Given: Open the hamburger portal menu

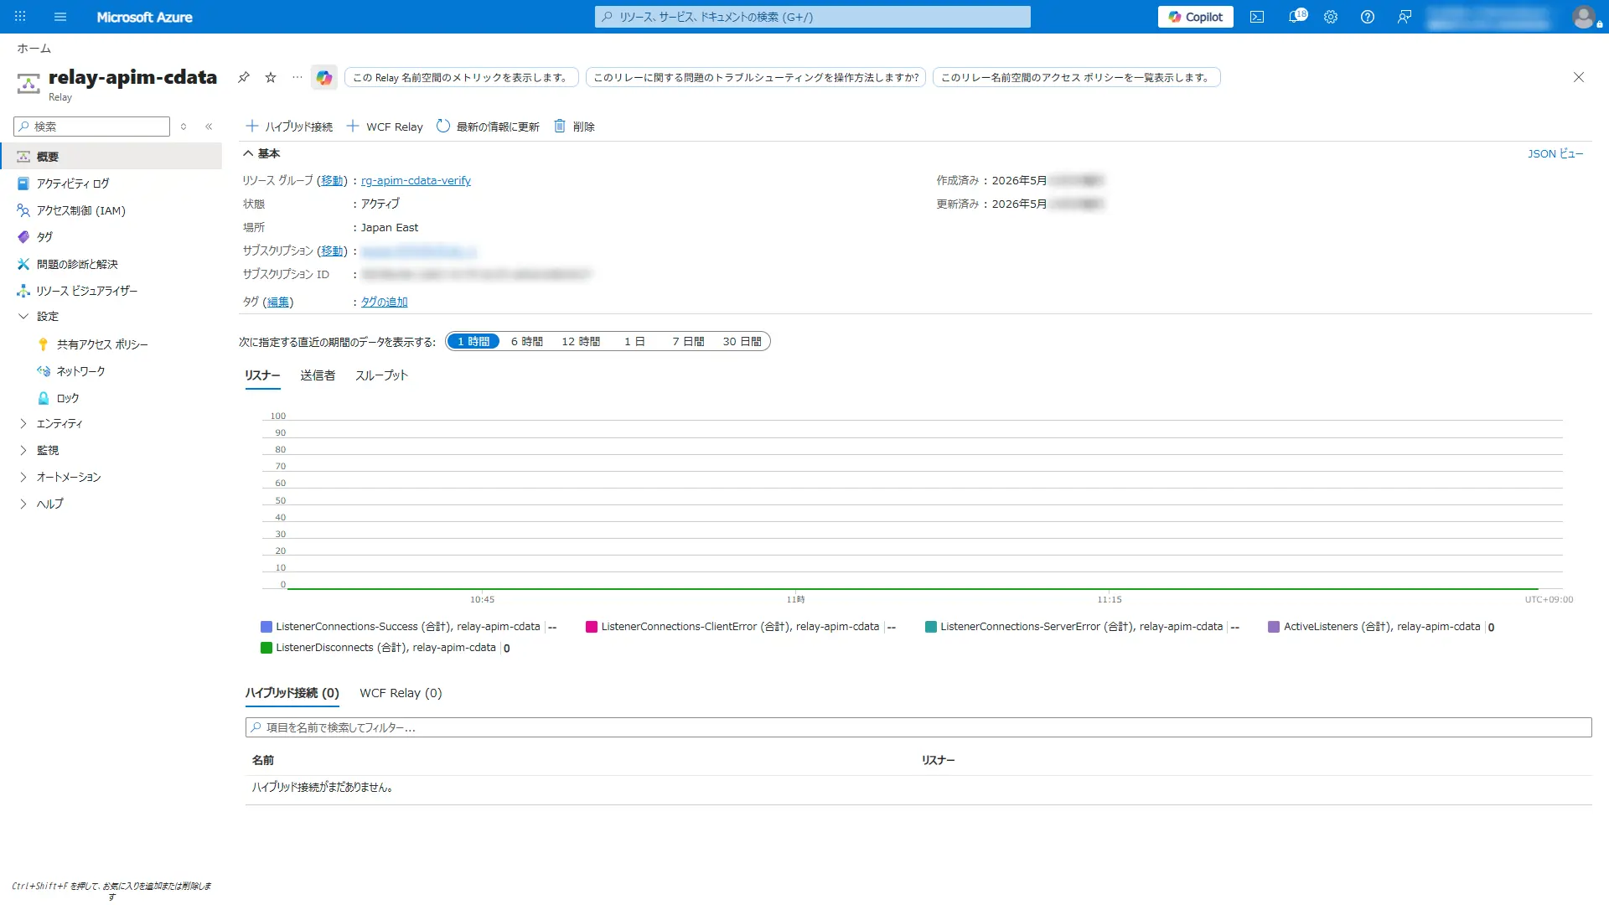Looking at the screenshot, I should click(x=60, y=17).
